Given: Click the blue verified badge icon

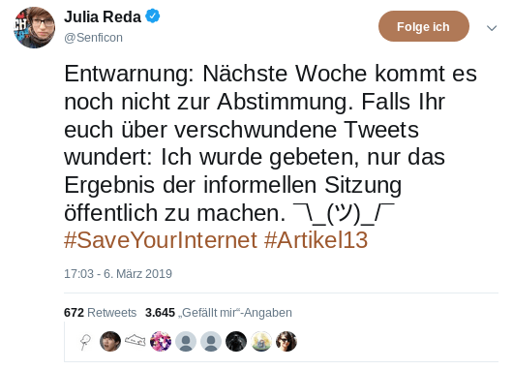Looking at the screenshot, I should (153, 16).
